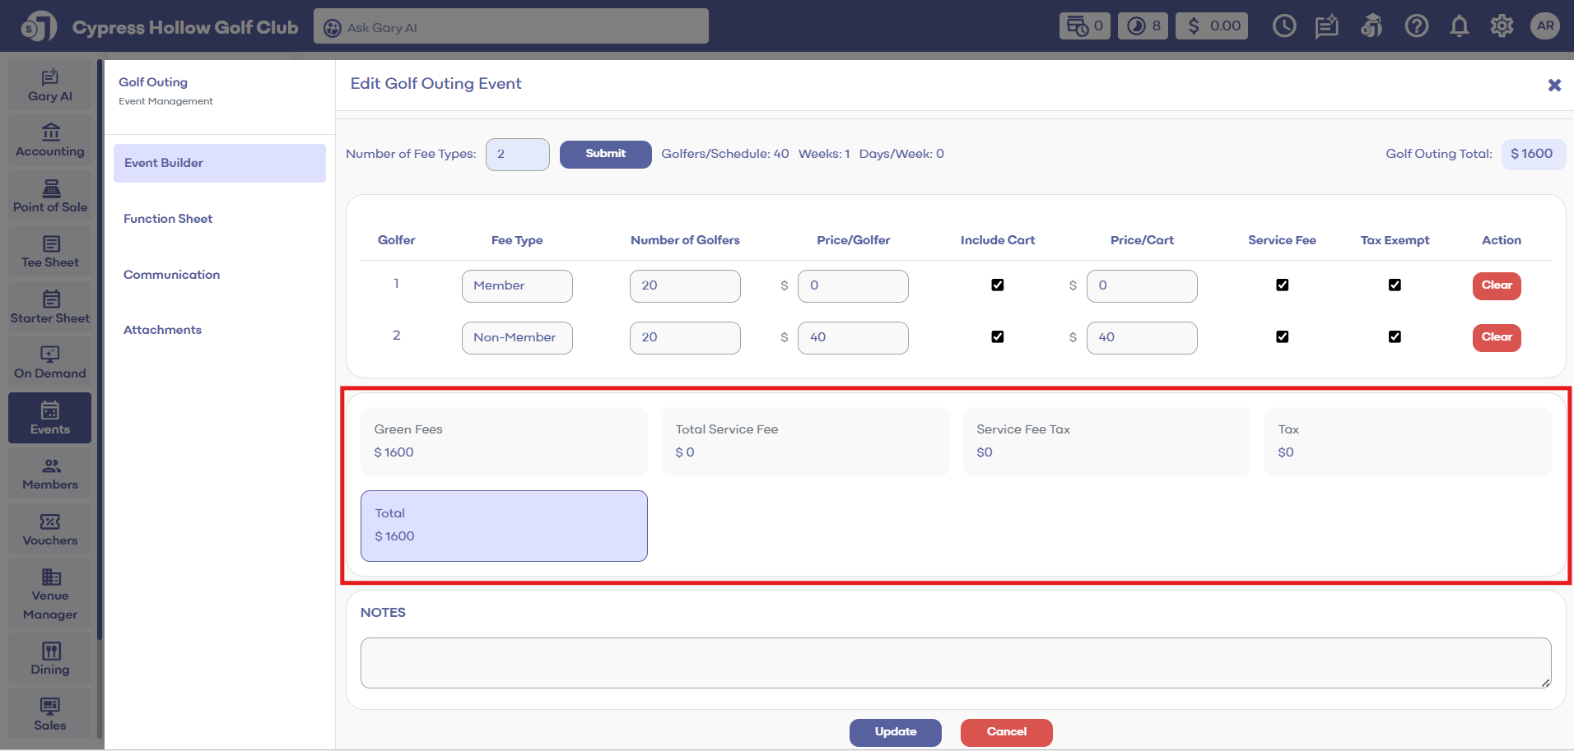This screenshot has width=1574, height=751.
Task: Click the notifications bell icon
Action: pos(1459,26)
